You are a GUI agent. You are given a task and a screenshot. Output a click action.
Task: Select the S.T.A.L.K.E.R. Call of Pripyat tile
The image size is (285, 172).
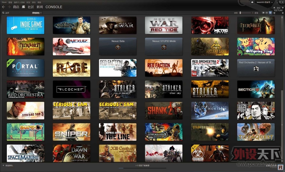click(x=118, y=89)
